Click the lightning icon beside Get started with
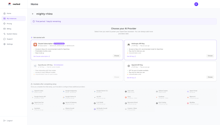This screenshot has width=220, height=125. pos(32,37)
